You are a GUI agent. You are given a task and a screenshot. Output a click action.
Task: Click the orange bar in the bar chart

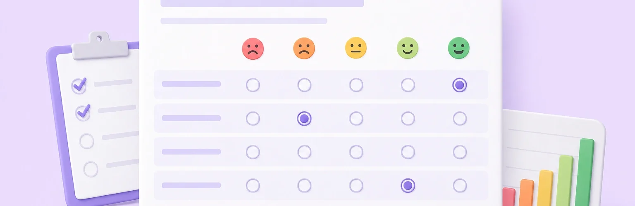click(x=526, y=192)
